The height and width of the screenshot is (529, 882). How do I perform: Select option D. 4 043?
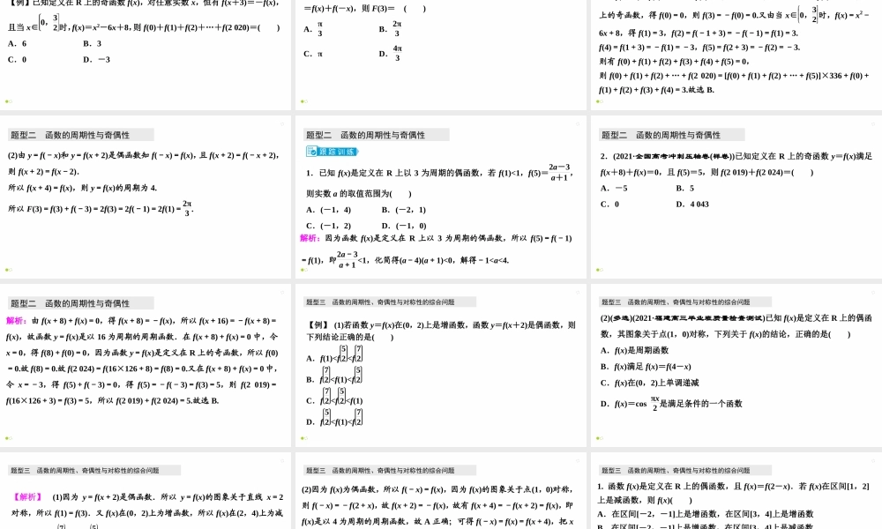(x=692, y=204)
